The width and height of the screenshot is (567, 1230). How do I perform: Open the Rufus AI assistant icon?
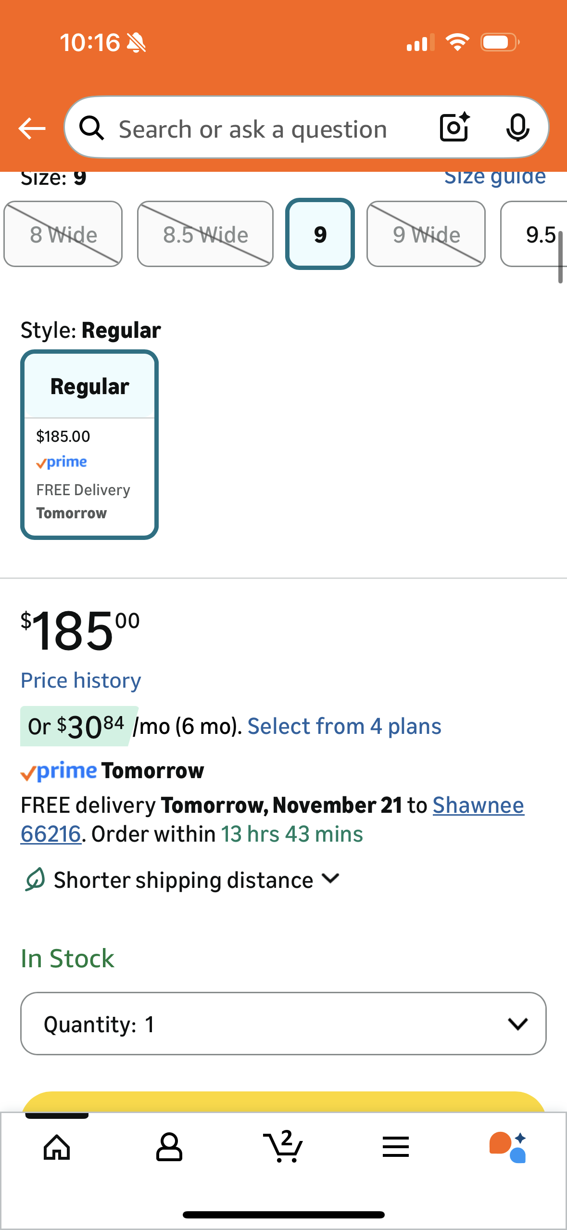pos(508,1147)
